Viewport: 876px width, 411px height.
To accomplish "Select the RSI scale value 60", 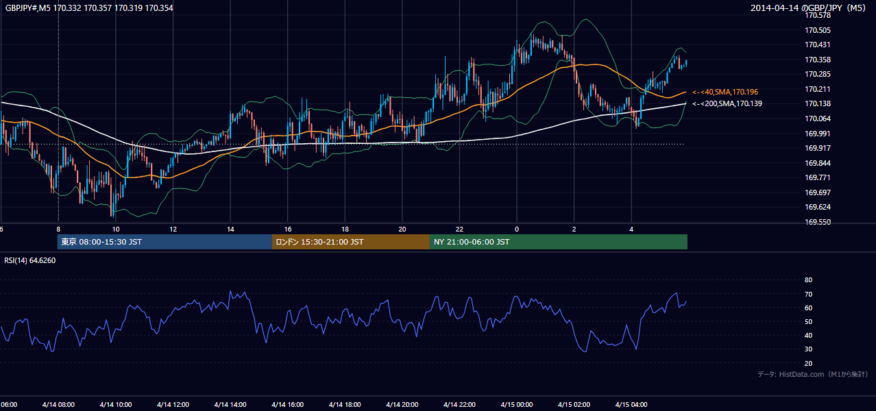I will pos(808,308).
